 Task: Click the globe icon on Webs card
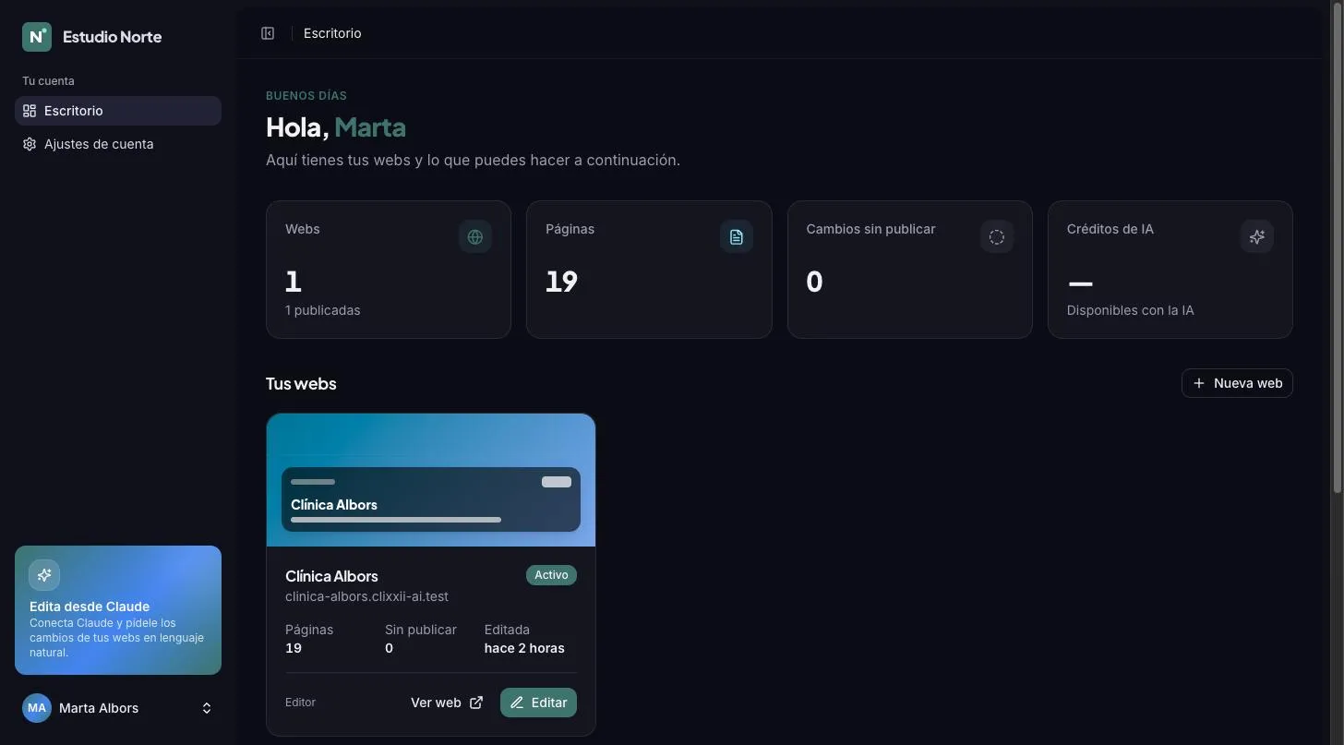pyautogui.click(x=475, y=236)
